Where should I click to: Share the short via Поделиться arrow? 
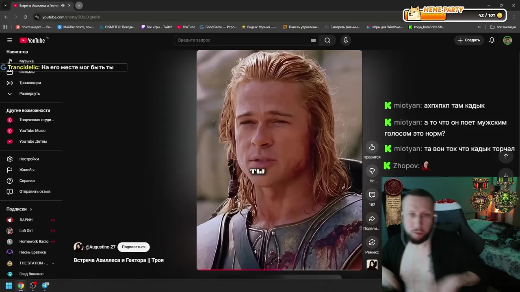point(372,219)
